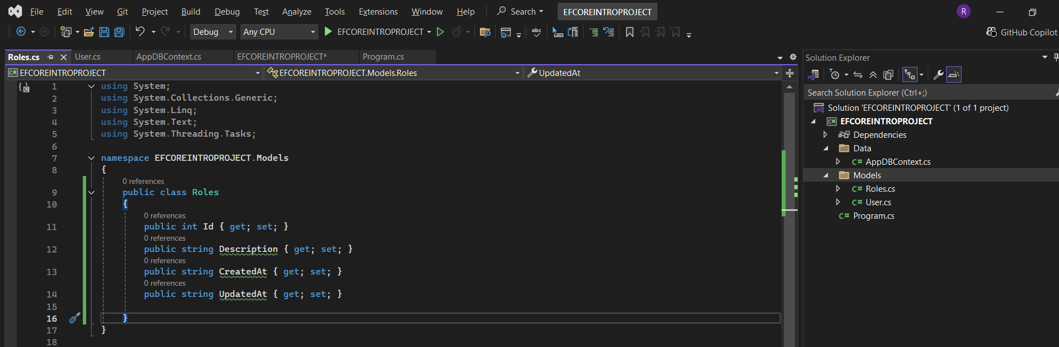Open the Debug configuration dropdown
Viewport: 1059px width, 347px height.
pos(212,32)
